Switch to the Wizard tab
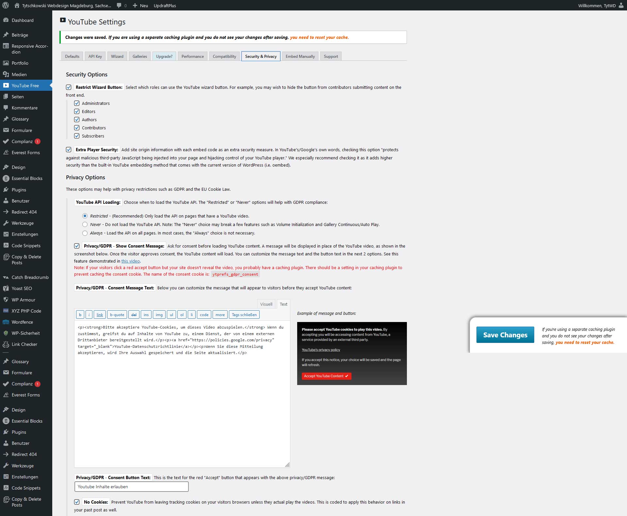 [x=117, y=56]
